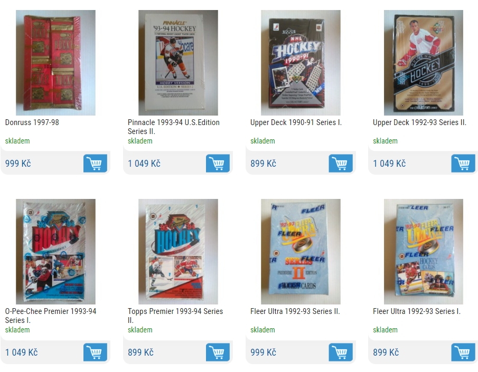Open the Pinnacle '93-94 Hockey box image
The height and width of the screenshot is (372, 478).
pyautogui.click(x=178, y=63)
